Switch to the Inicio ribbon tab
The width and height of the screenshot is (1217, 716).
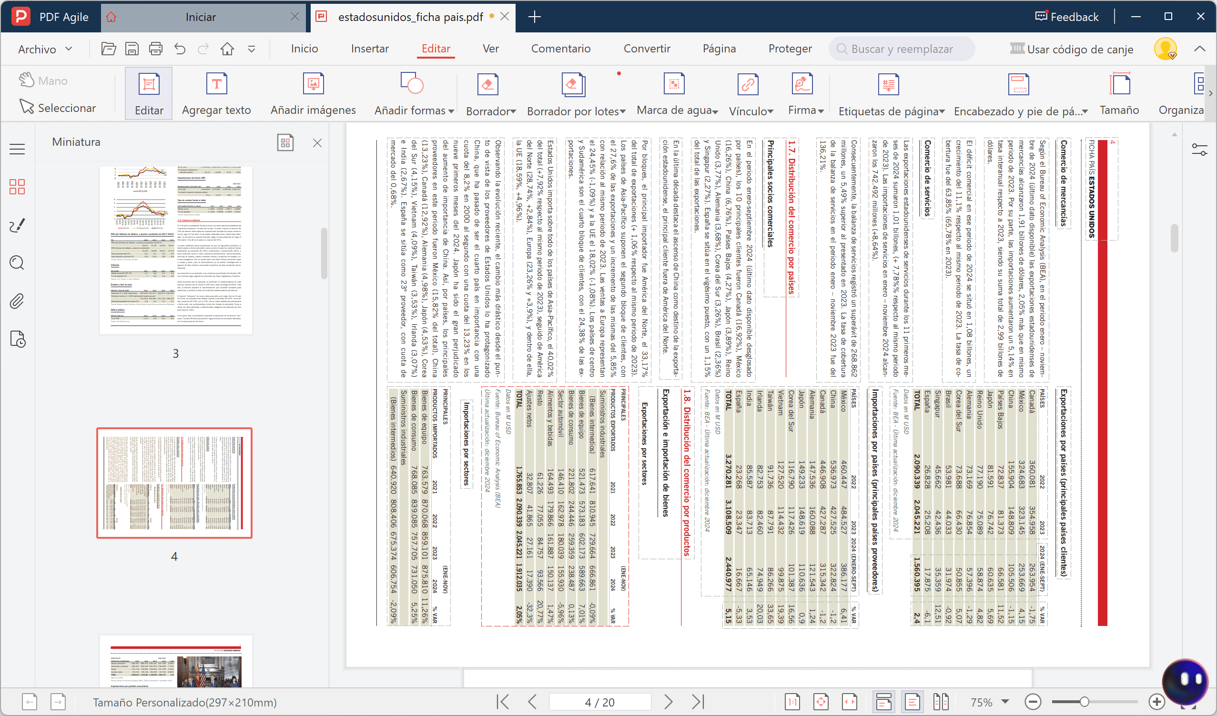(x=304, y=49)
